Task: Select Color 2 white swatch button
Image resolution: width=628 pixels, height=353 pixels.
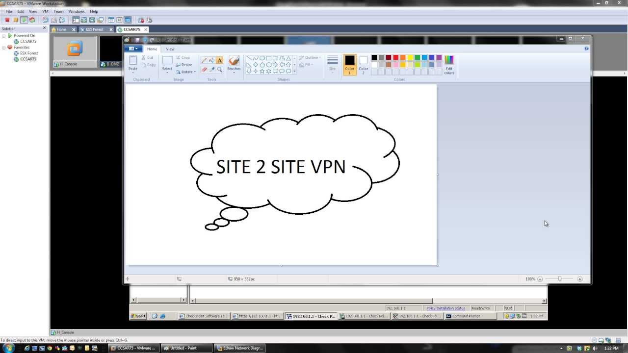Action: [x=363, y=64]
